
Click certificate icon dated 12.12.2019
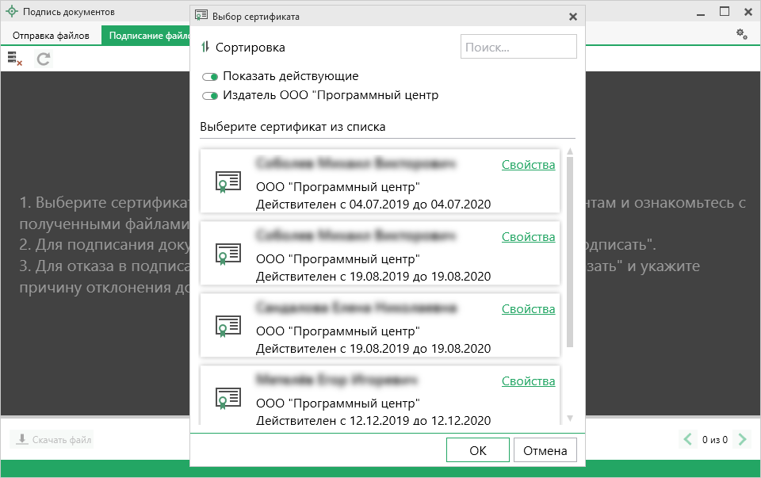[x=228, y=398]
